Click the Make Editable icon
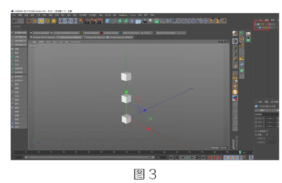Screen dimensions: 282x183 [235, 33]
